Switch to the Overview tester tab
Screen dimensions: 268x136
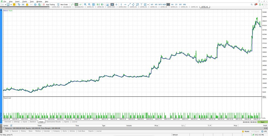tap(8, 122)
